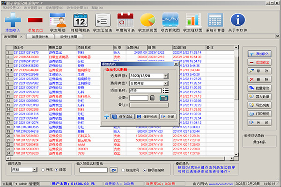Image resolution: width=281 pixels, height=187 pixels.
Task: Open the 关于本软件 info icon
Action: pyautogui.click(x=238, y=20)
